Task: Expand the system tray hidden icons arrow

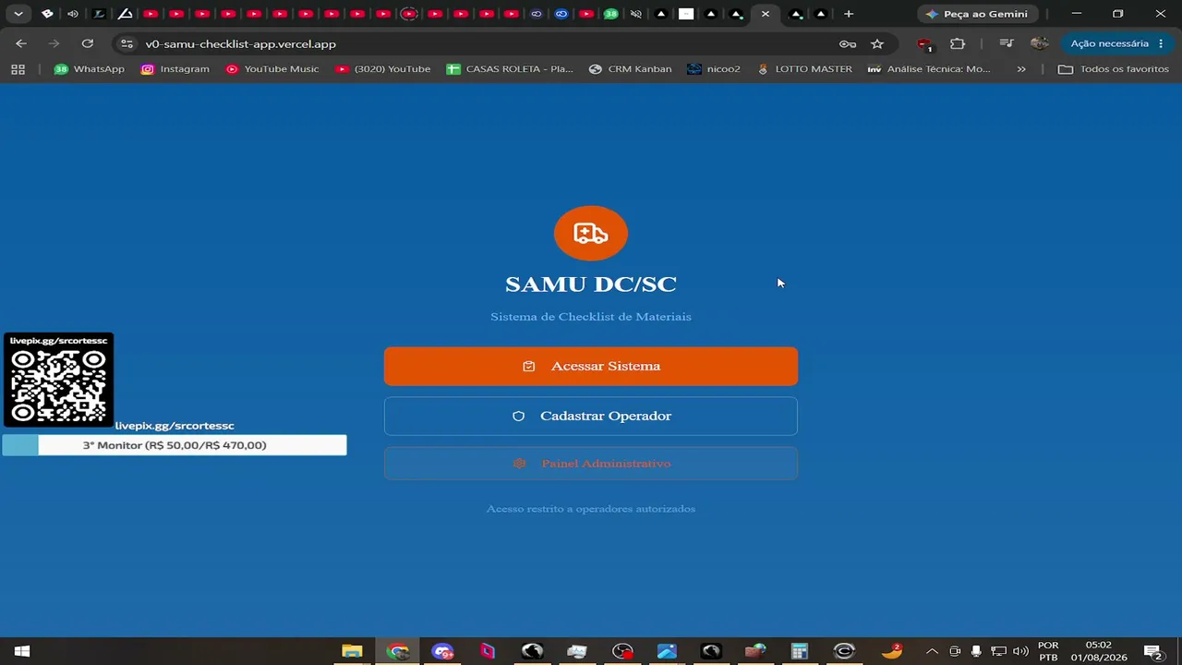Action: point(932,651)
